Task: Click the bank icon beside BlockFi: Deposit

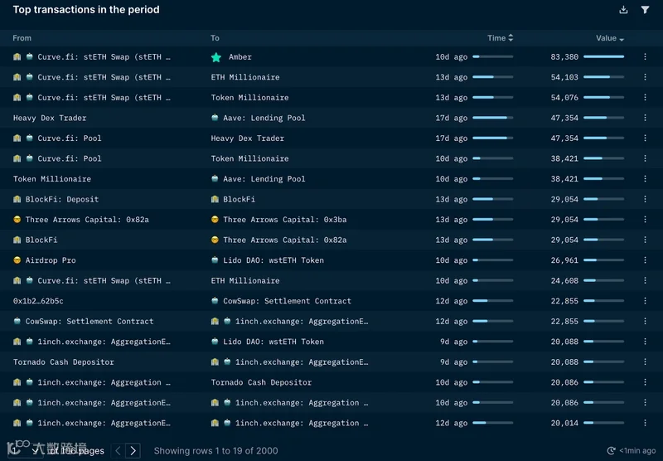Action: [x=17, y=199]
